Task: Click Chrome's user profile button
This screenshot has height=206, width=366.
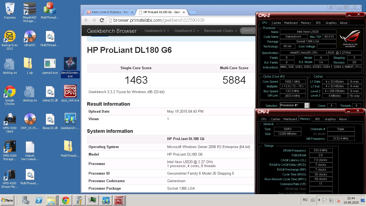Action: coord(331,7)
